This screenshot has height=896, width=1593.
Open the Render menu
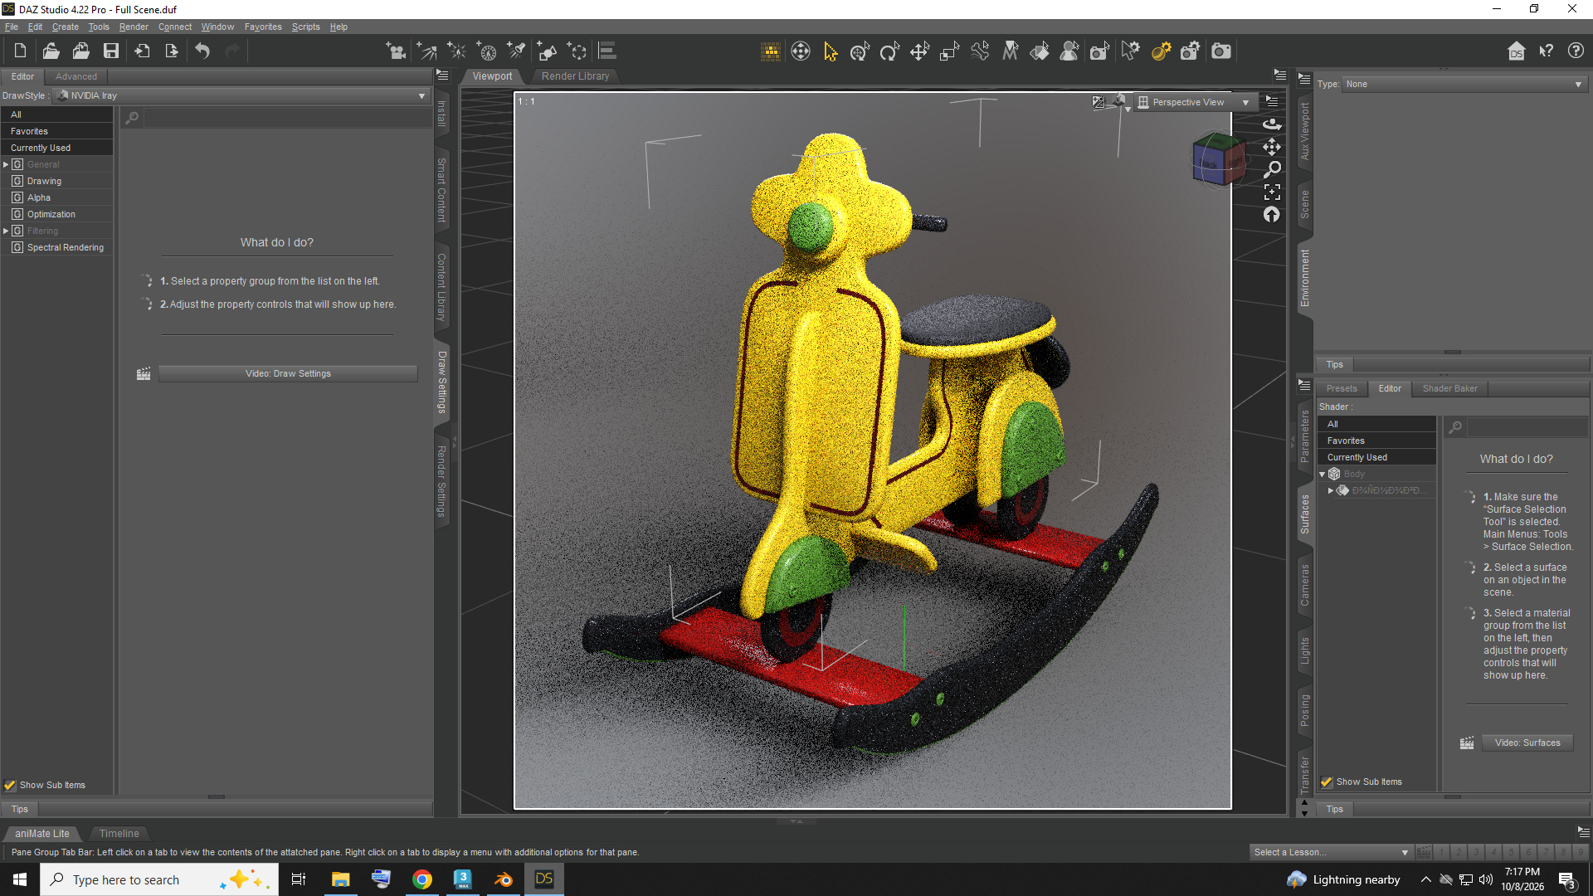pyautogui.click(x=134, y=27)
